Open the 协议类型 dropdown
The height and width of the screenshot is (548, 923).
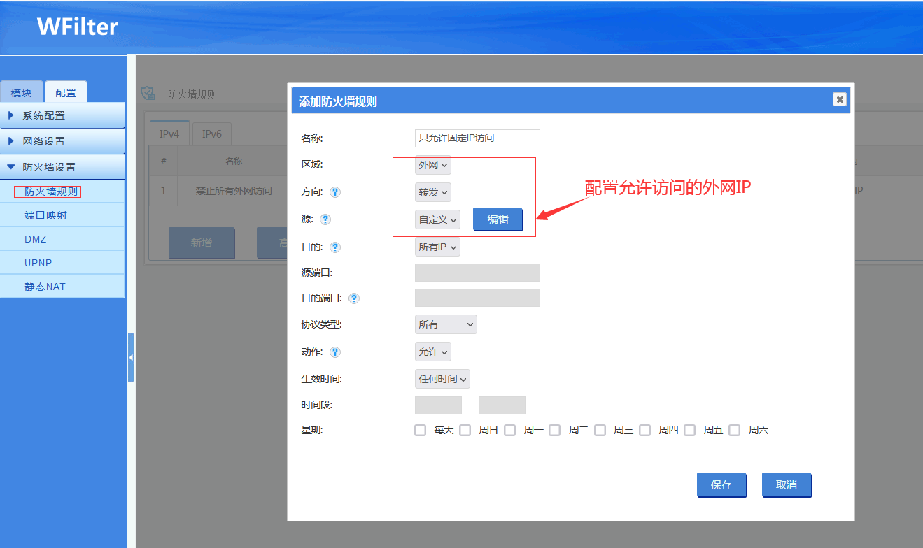(446, 324)
